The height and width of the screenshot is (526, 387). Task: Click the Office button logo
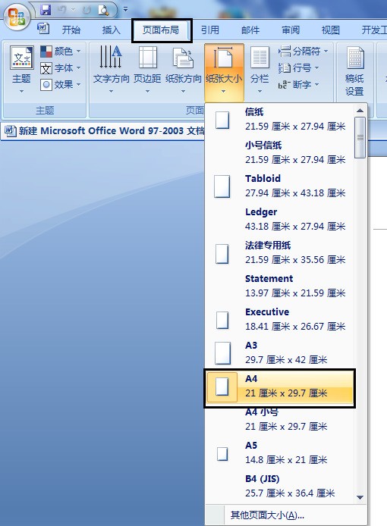pos(17,17)
